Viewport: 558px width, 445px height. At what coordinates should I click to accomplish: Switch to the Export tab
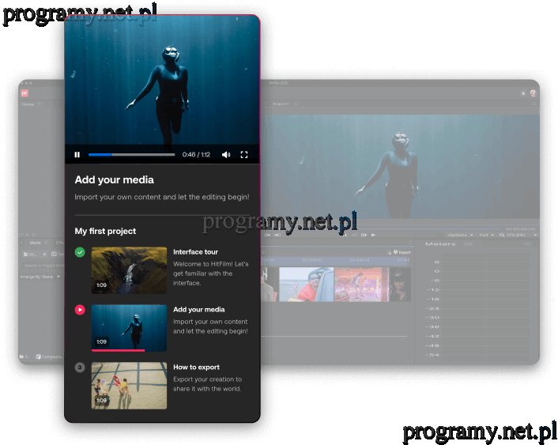(281, 104)
